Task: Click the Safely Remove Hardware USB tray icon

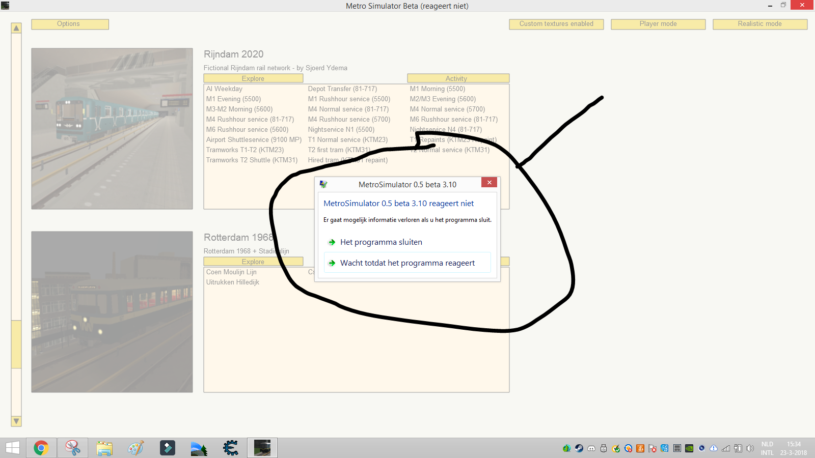Action: 604,448
